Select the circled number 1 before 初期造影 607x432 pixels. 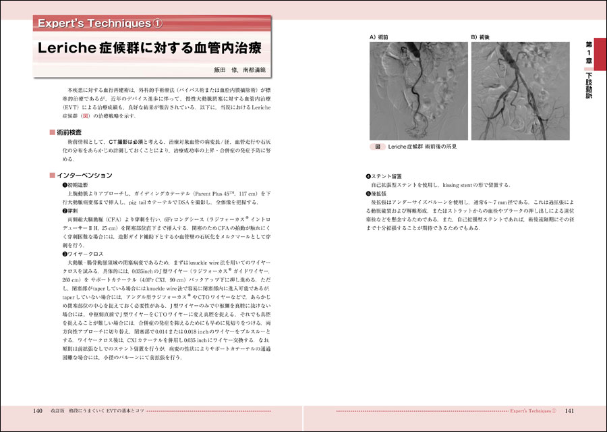65,184
